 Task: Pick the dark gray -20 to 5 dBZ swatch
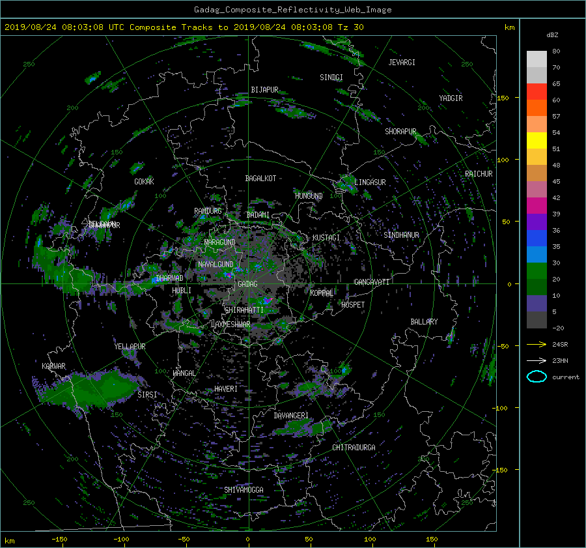(537, 320)
